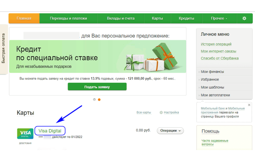Close the Mobile bank notice with X

click(x=249, y=105)
